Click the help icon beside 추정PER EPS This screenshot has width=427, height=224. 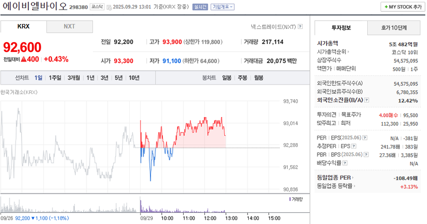pos(354,146)
